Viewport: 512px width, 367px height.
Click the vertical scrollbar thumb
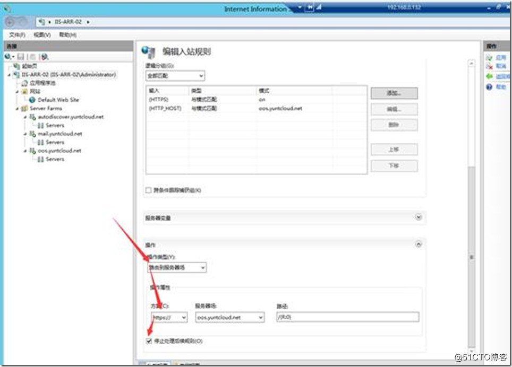pos(471,257)
